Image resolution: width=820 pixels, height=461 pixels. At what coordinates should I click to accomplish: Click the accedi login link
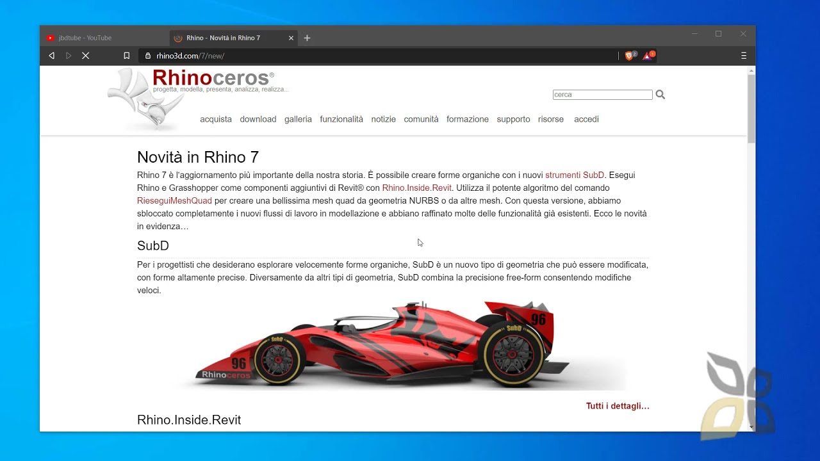[x=586, y=119]
